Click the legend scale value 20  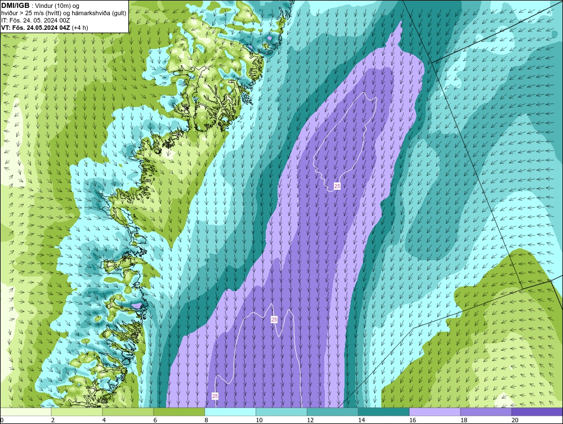coord(515,420)
